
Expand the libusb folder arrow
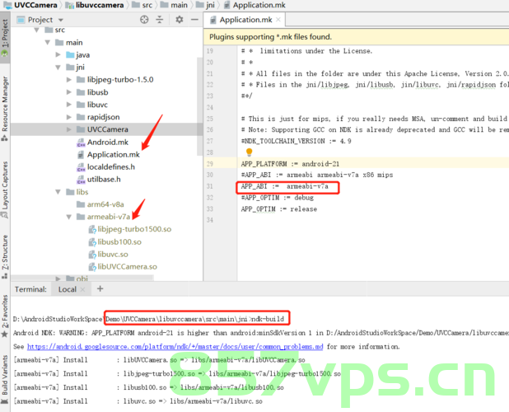click(x=69, y=92)
